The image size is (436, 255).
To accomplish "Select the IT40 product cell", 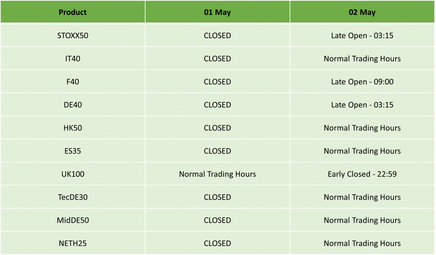I will pos(72,59).
